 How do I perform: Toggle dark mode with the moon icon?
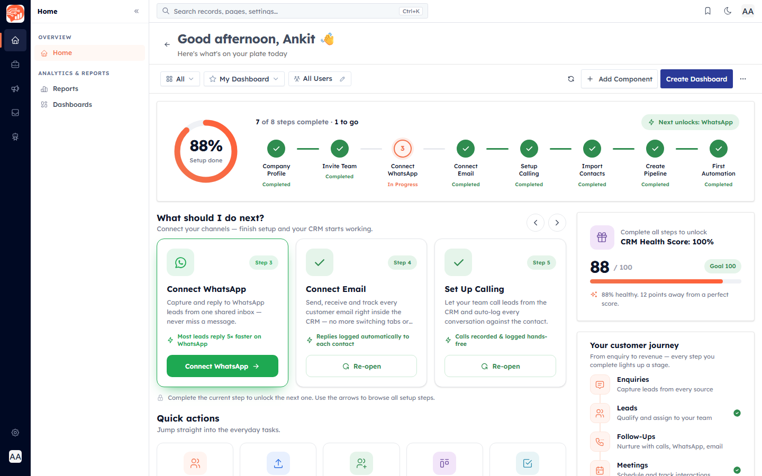[x=728, y=11]
